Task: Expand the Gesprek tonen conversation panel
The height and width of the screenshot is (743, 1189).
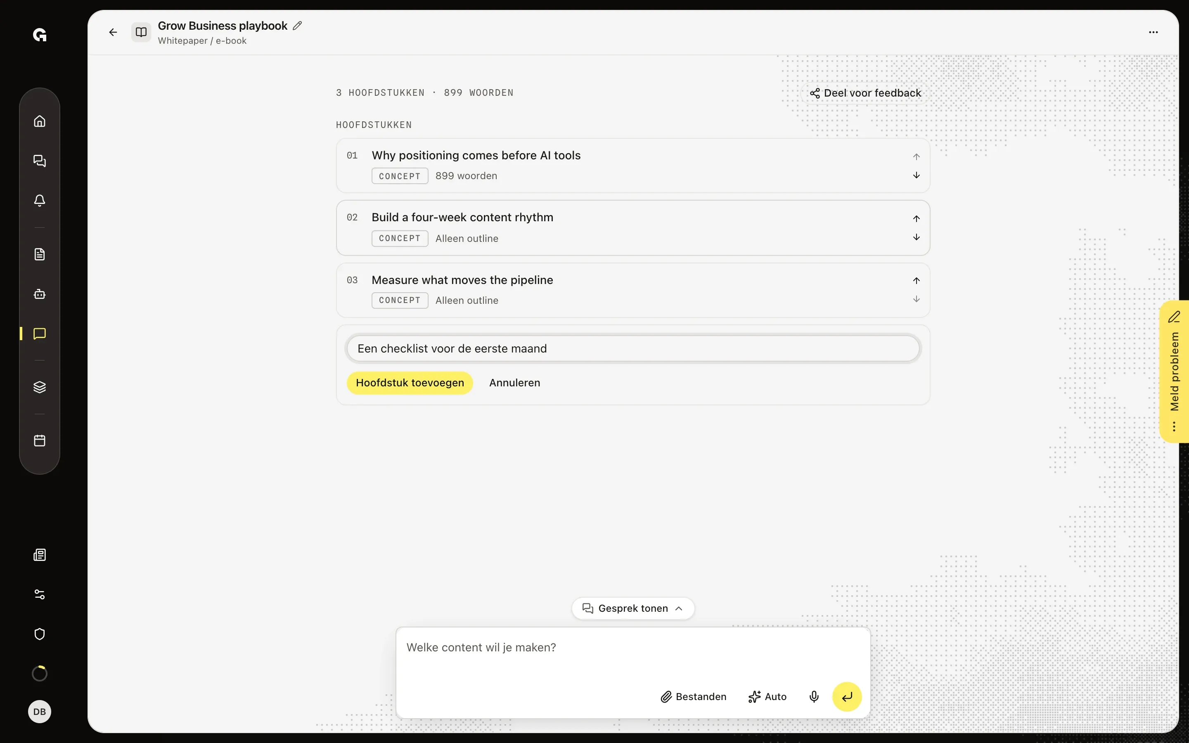Action: 633,608
